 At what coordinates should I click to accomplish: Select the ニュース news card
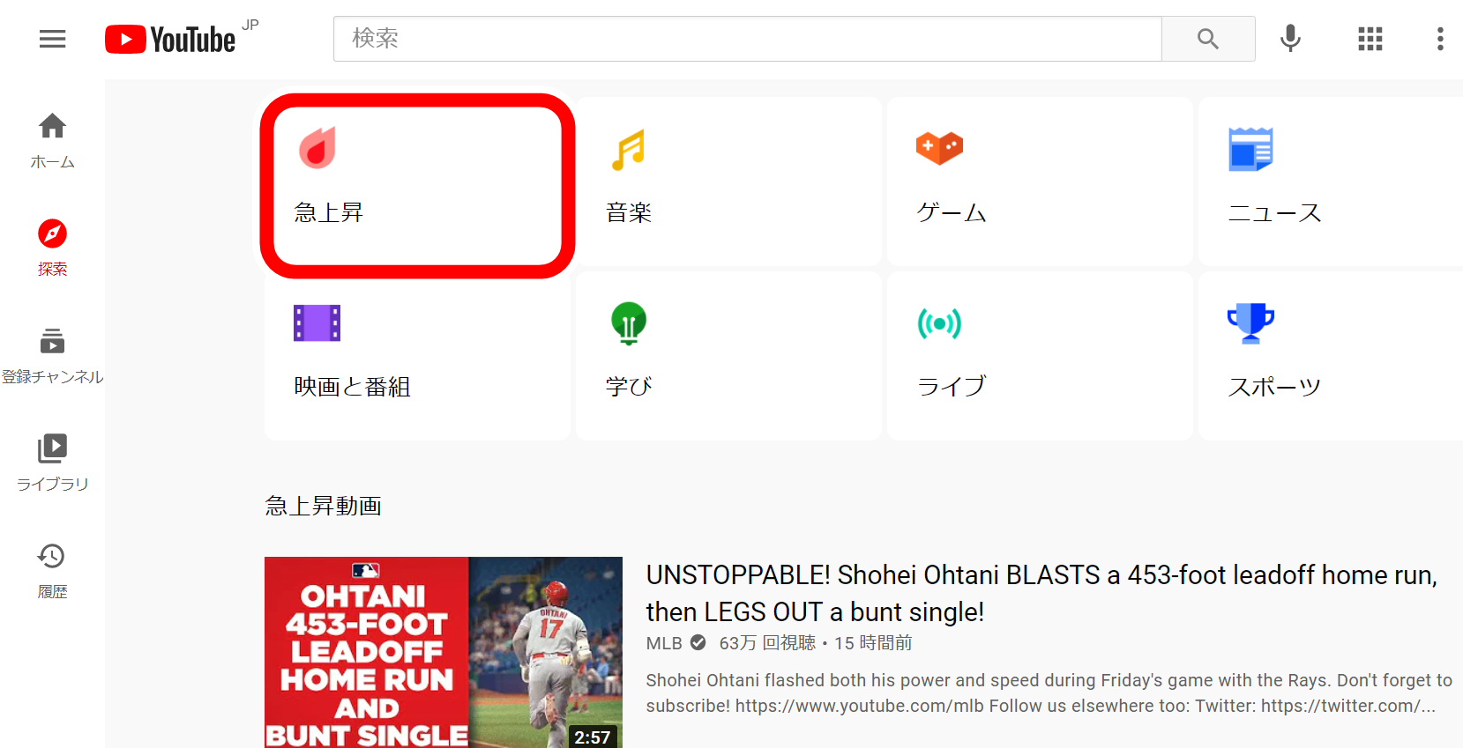[1330, 182]
